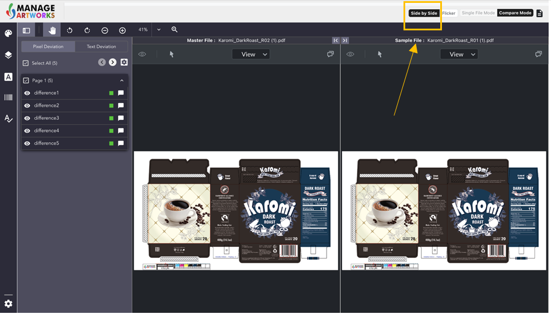Toggle the Select All (5) checkbox
This screenshot has height=314, width=551.
pyautogui.click(x=26, y=64)
